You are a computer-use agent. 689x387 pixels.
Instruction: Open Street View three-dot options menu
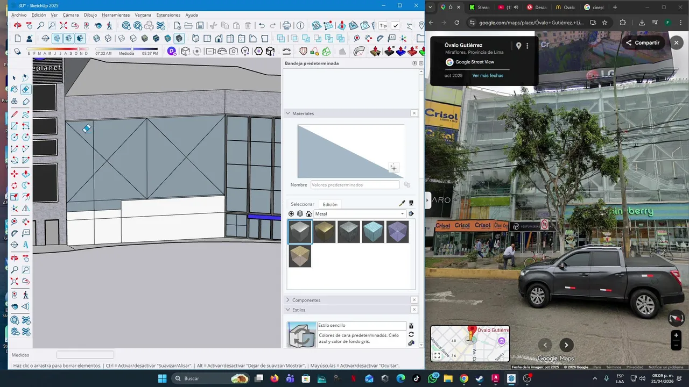tap(528, 46)
